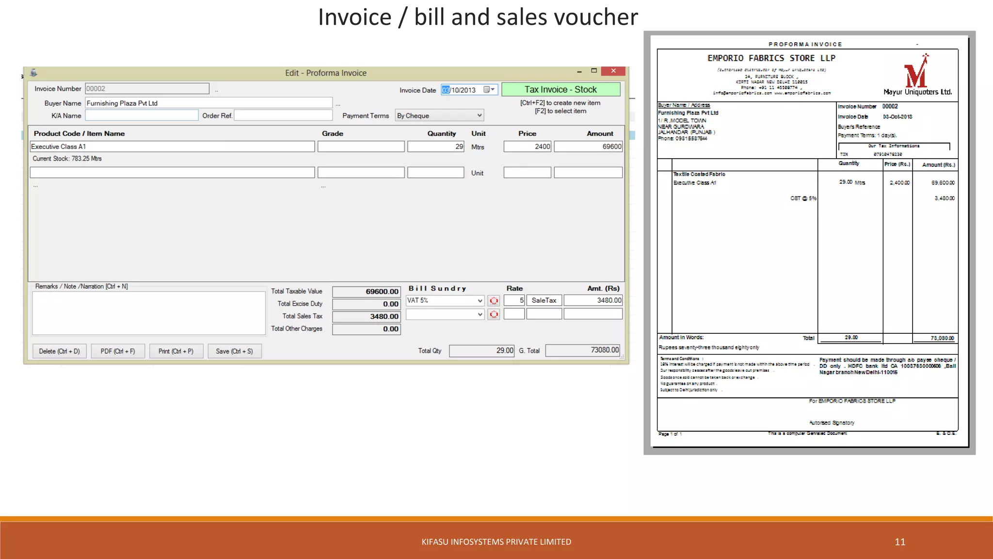Click the sundry amount field showing 3480.00
993x559 pixels.
[593, 300]
